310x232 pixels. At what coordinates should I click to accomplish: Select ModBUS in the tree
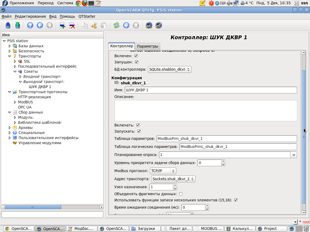coord(25,102)
